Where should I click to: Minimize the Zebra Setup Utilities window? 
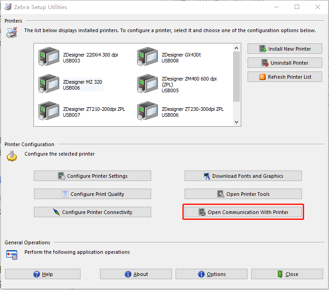[277, 7]
